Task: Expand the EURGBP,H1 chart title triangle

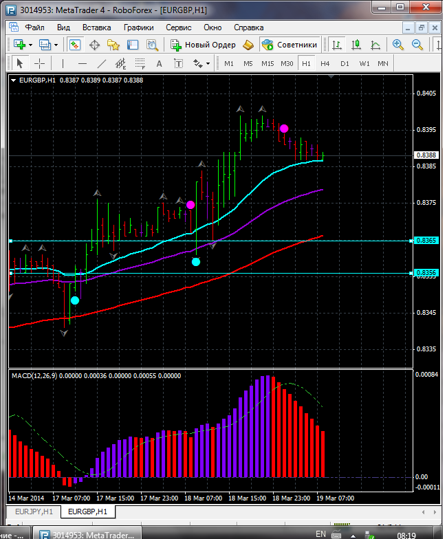Action: point(14,80)
